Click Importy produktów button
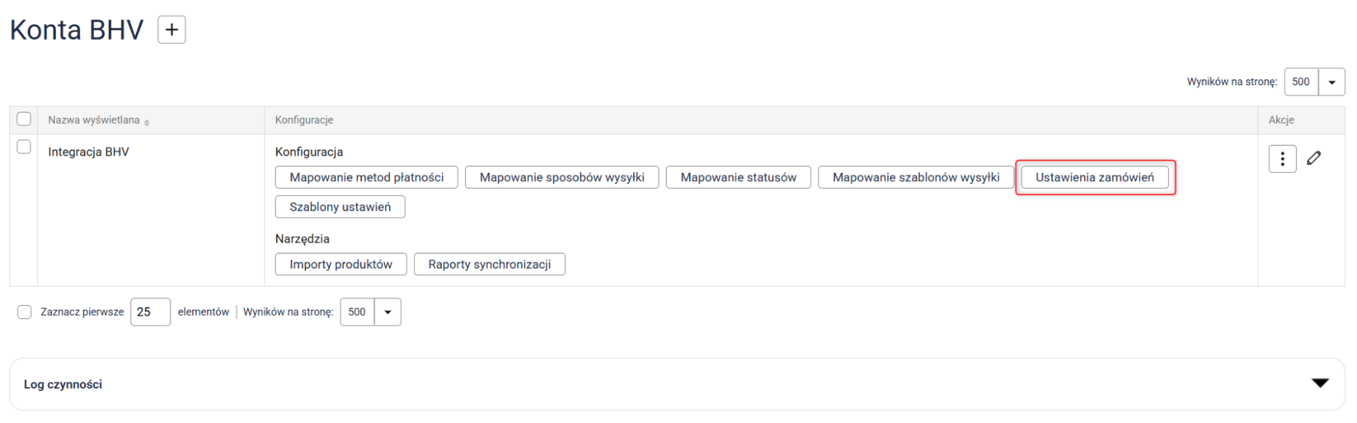 tap(340, 264)
